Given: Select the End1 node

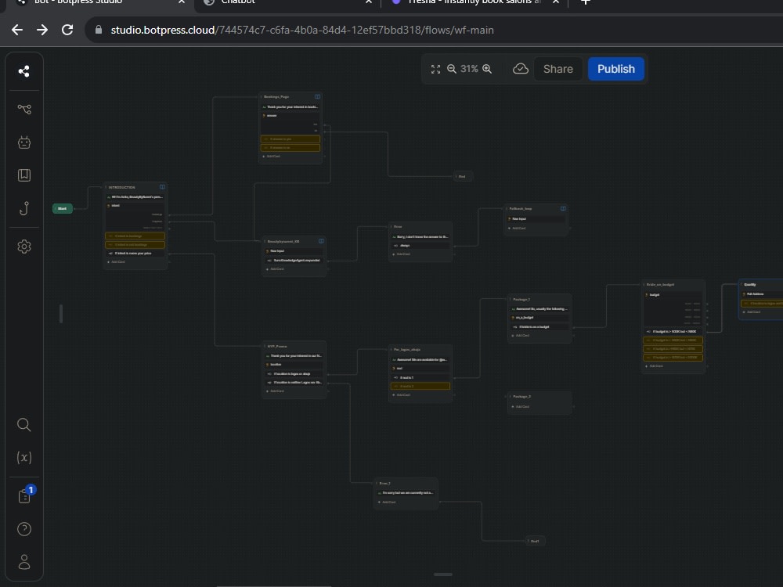Looking at the screenshot, I should (x=535, y=541).
